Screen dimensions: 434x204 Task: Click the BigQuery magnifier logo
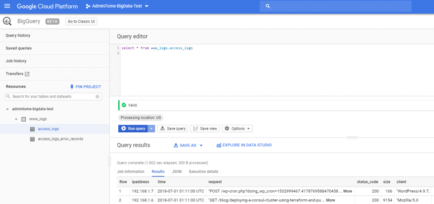[x=7, y=21]
